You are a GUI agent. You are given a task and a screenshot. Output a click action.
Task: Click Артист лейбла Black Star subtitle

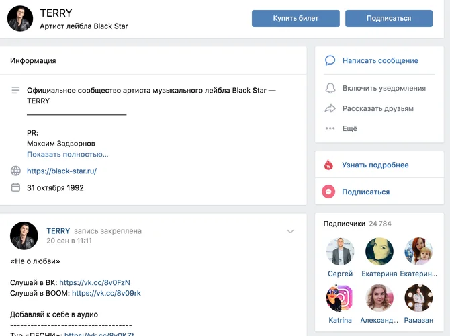point(84,26)
